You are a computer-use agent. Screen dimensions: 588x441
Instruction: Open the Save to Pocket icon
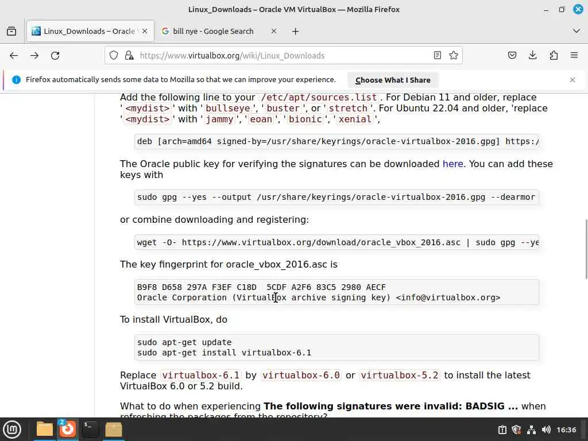click(x=512, y=56)
